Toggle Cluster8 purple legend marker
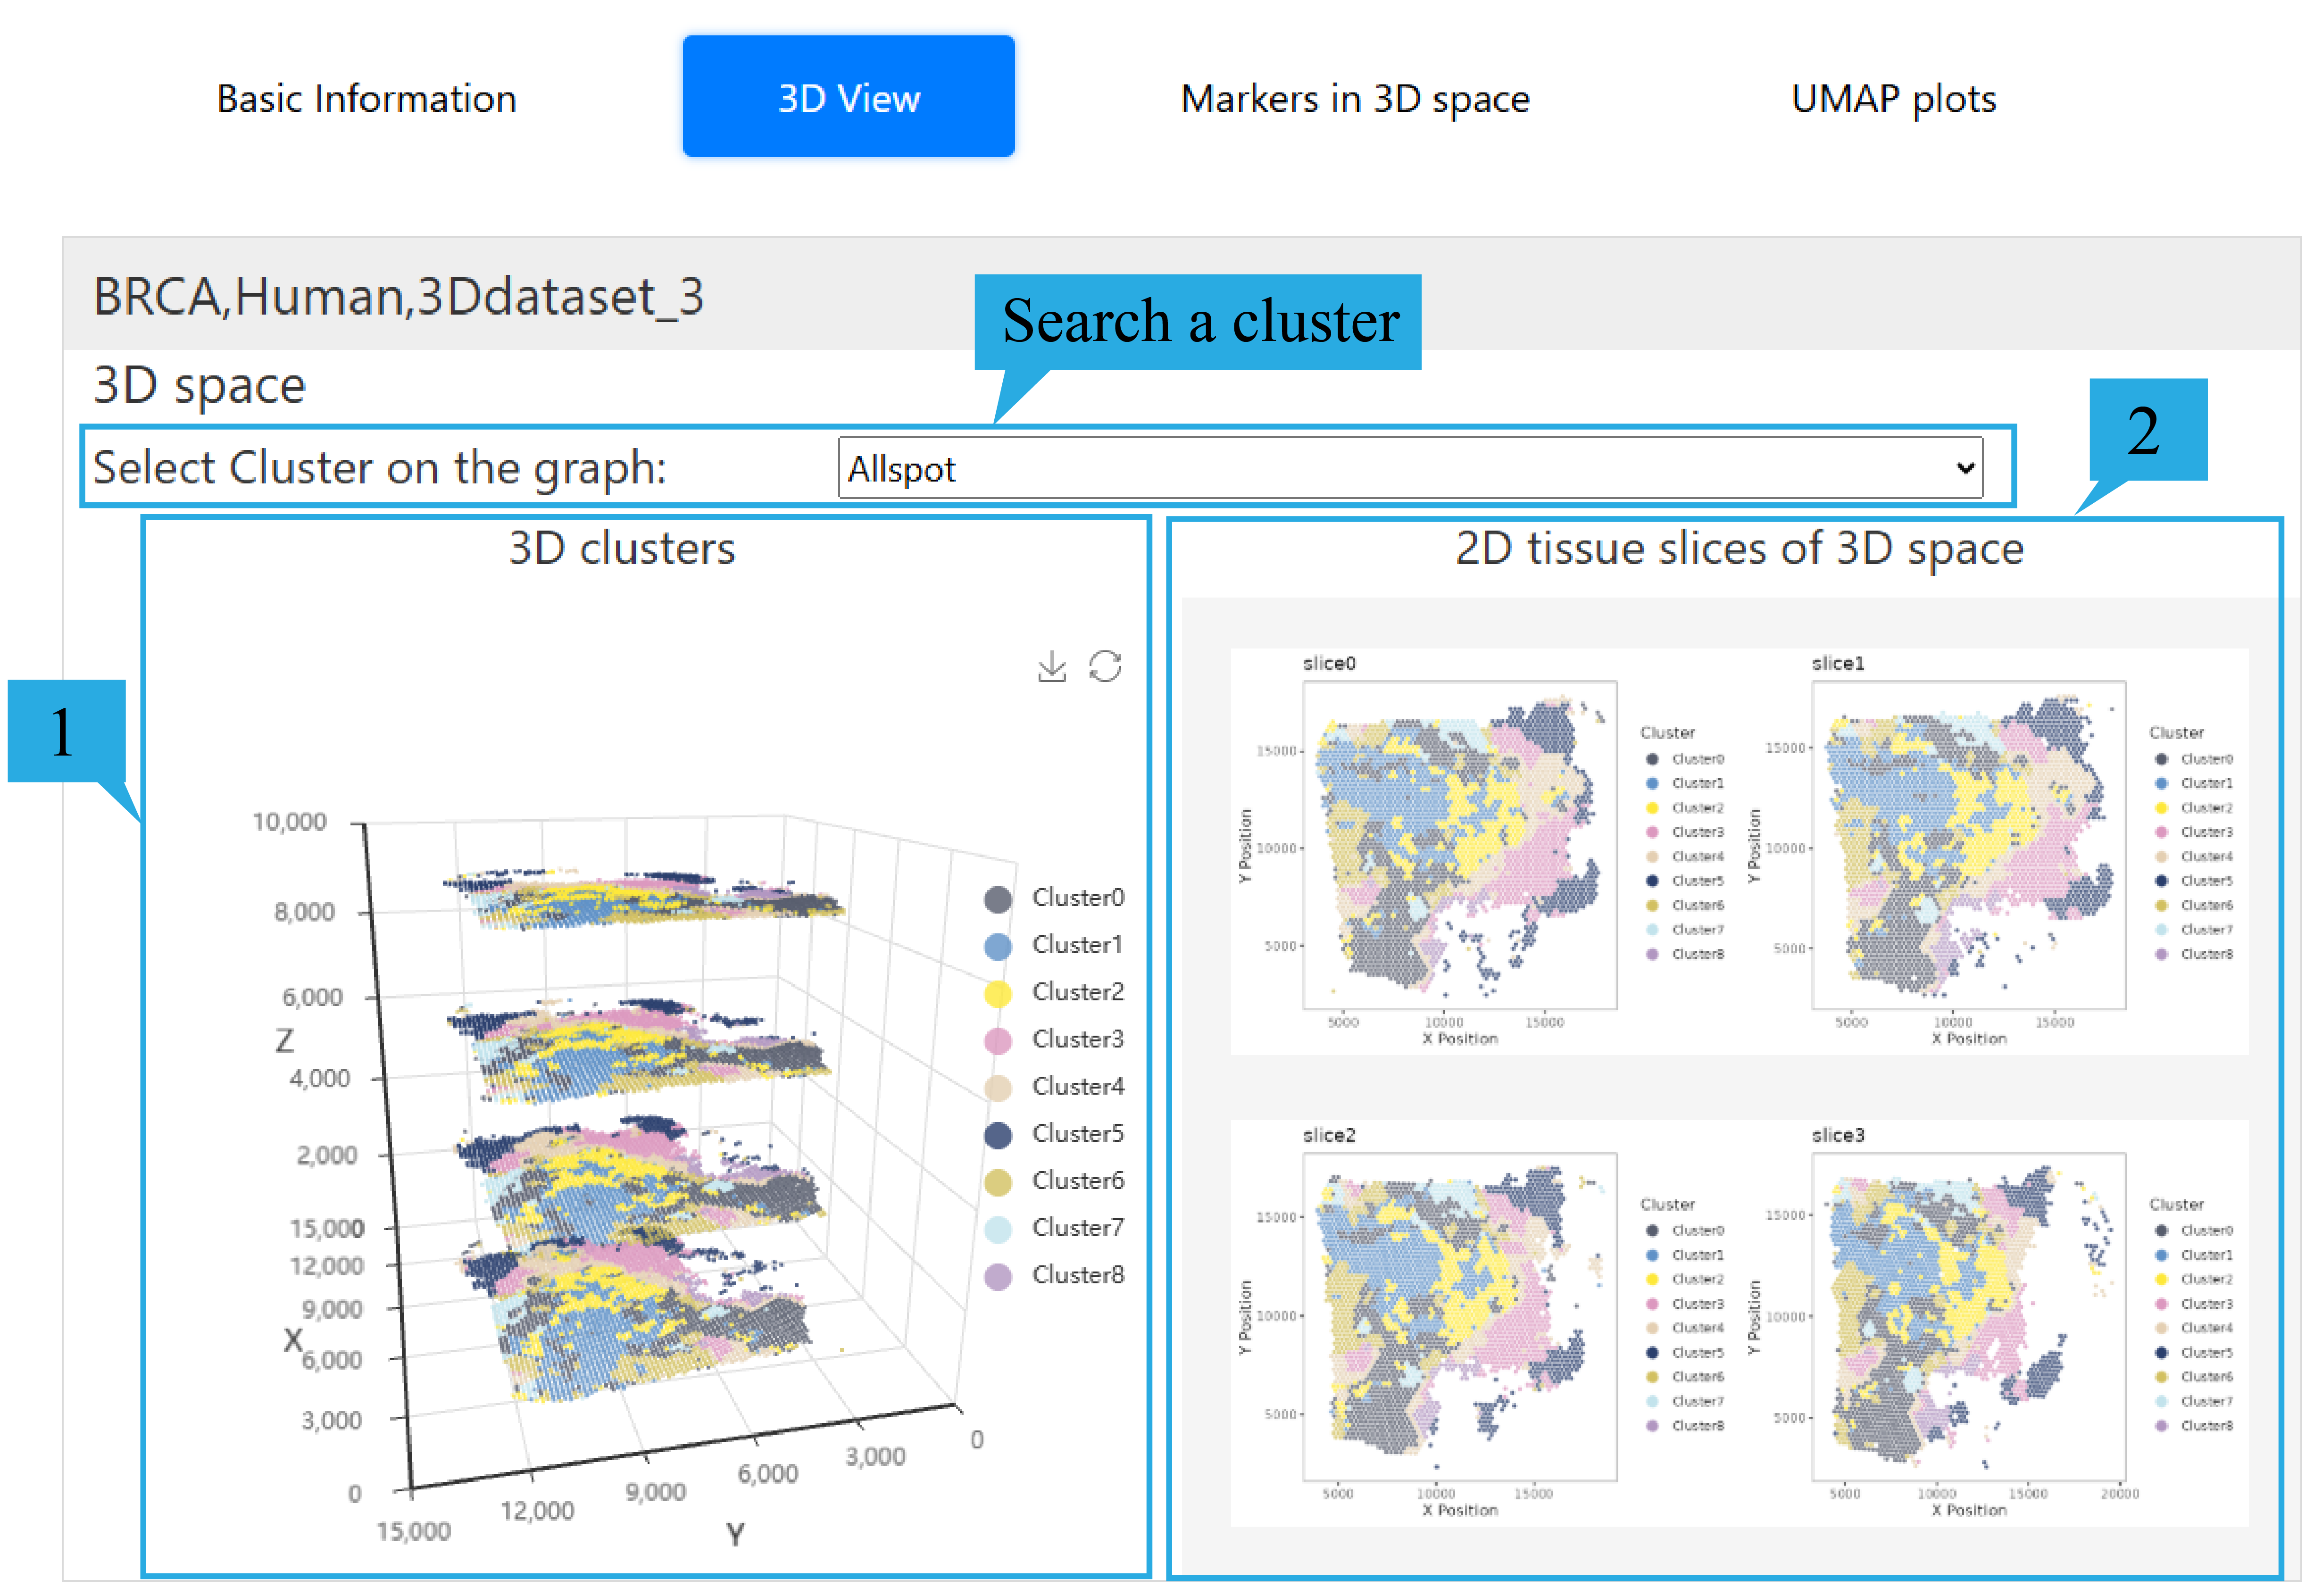 (x=997, y=1277)
